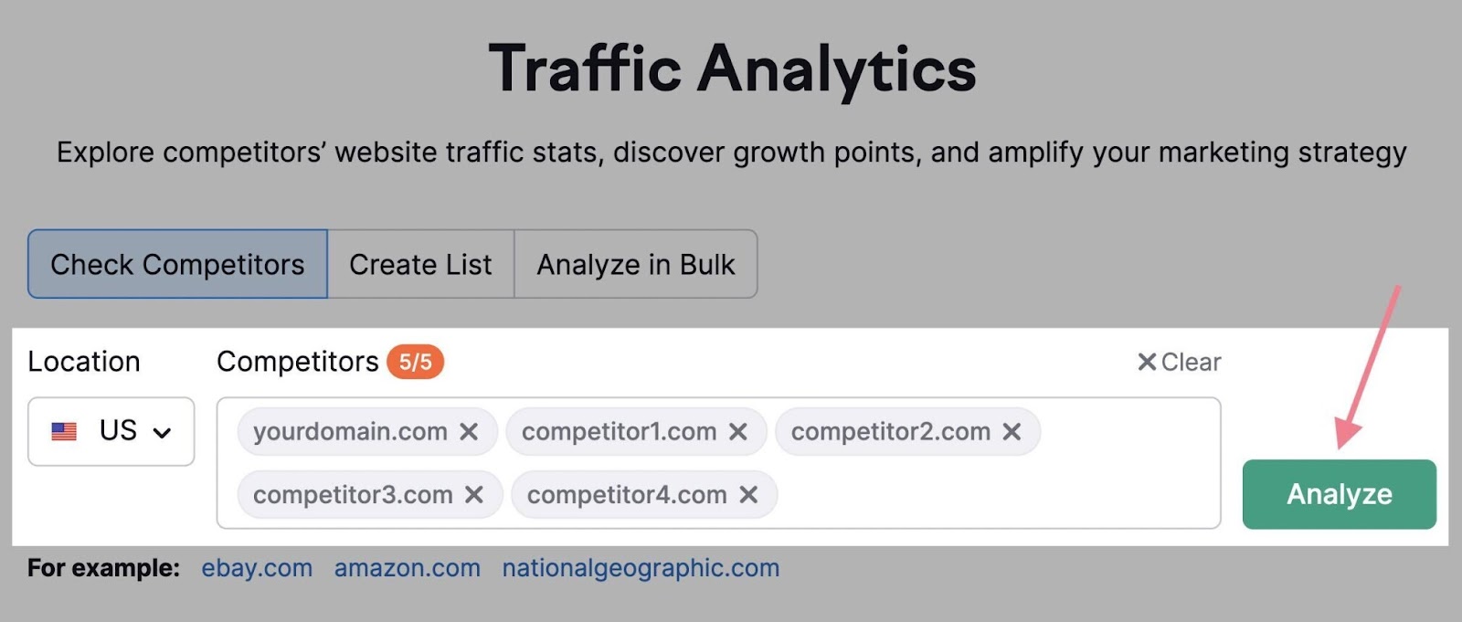The height and width of the screenshot is (622, 1462).
Task: Visit the amazon.com example link
Action: (408, 567)
